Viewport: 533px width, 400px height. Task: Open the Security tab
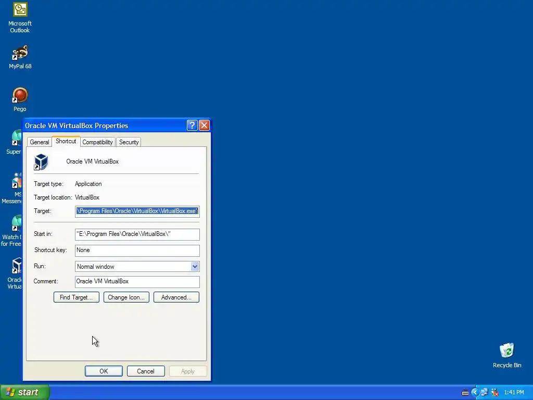(x=129, y=142)
